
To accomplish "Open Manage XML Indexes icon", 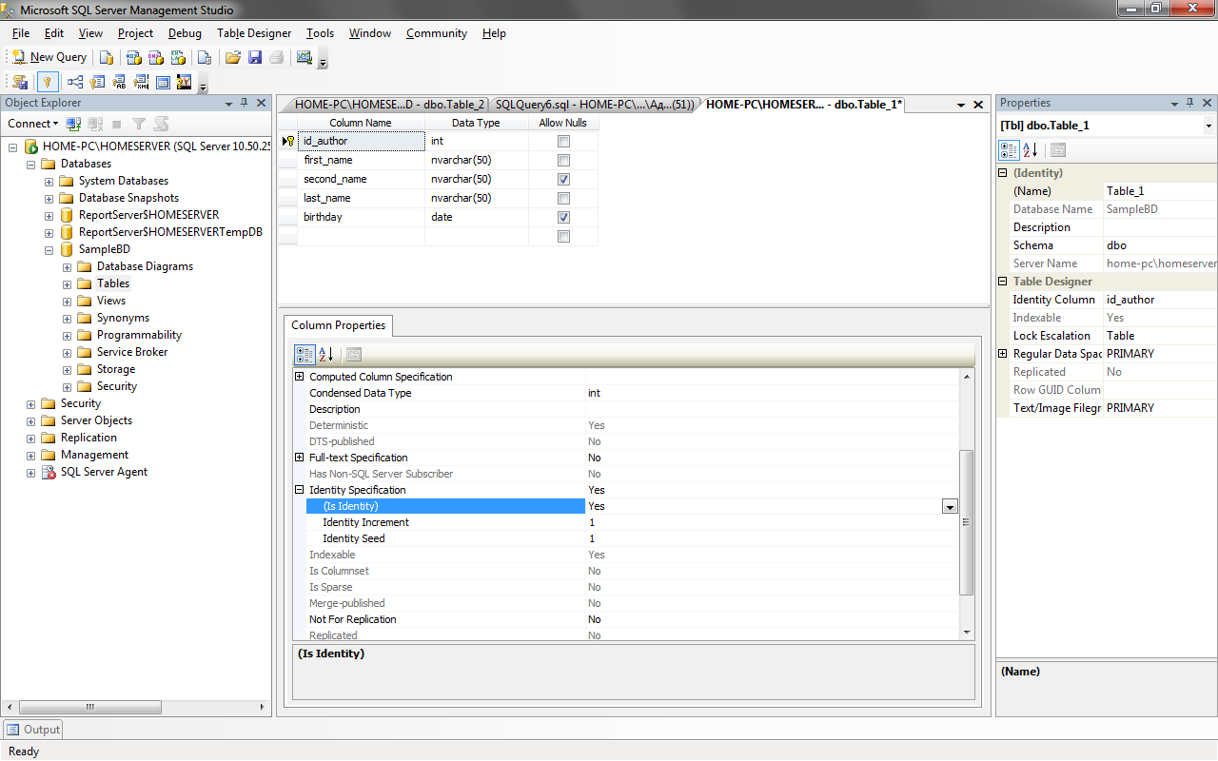I will tap(141, 82).
